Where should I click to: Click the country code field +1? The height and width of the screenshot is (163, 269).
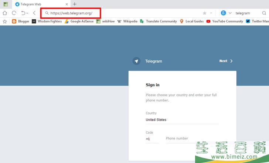point(152,139)
